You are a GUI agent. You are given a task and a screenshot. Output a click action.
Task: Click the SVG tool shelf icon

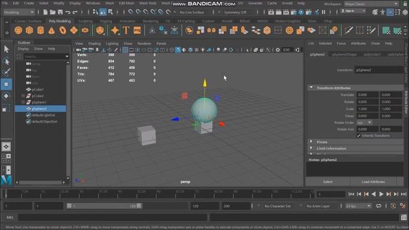(x=137, y=31)
